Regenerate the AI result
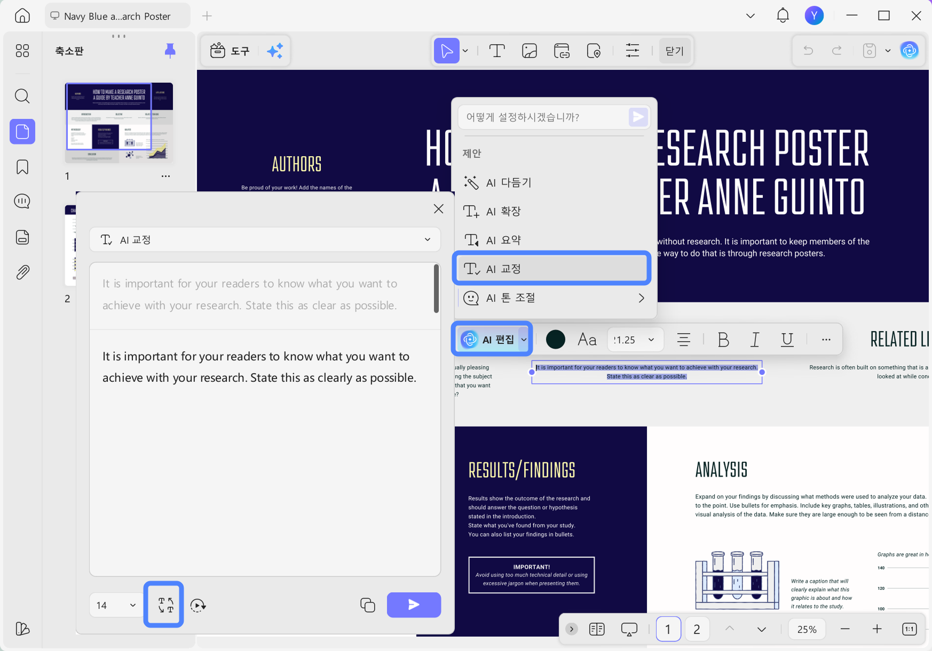Image resolution: width=932 pixels, height=651 pixels. [x=198, y=605]
